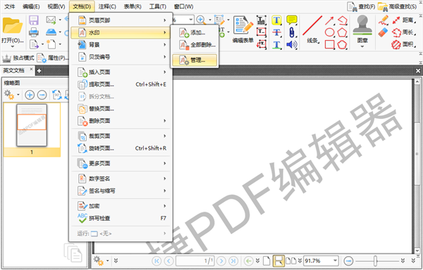Image resolution: width=423 pixels, height=270 pixels.
Task: Click the save floppy disk icon
Action: coord(34,20)
